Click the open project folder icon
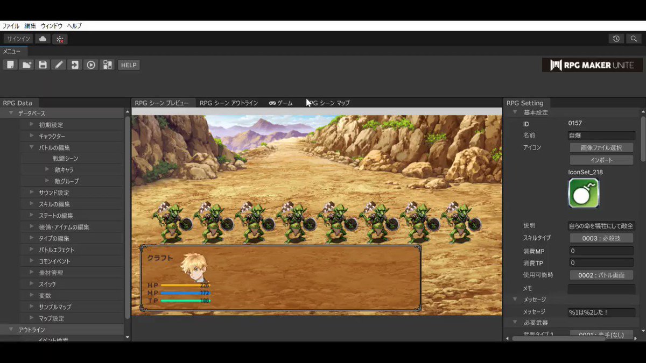646x363 pixels. (26, 65)
